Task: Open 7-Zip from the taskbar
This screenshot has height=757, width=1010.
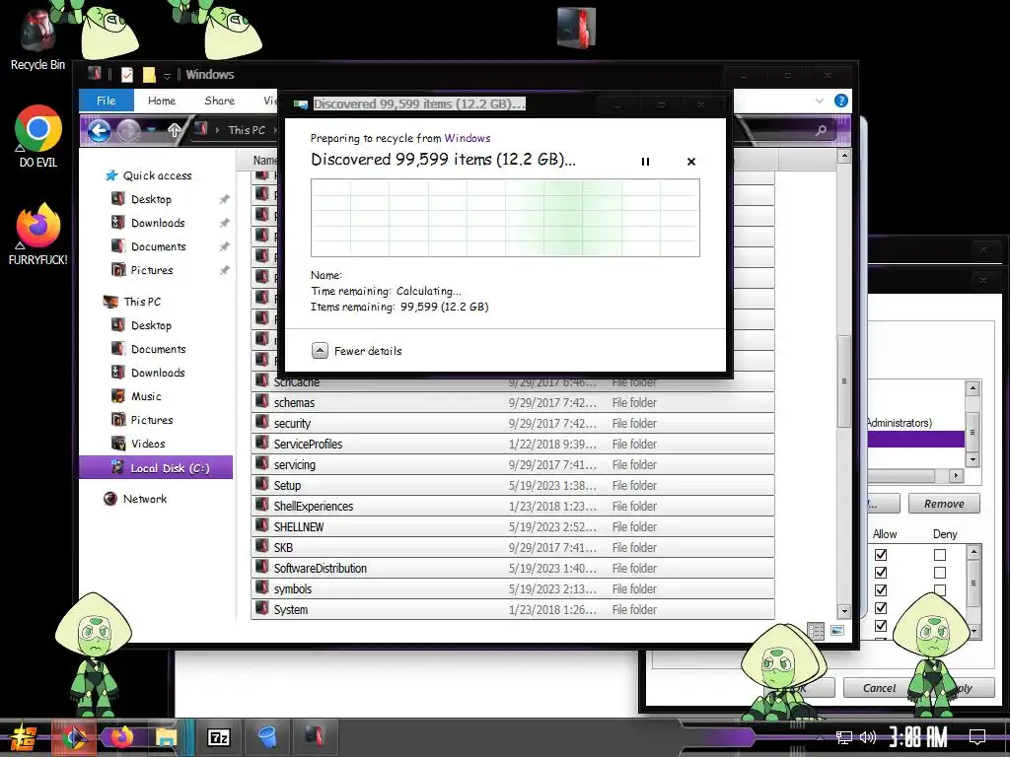Action: 218,737
